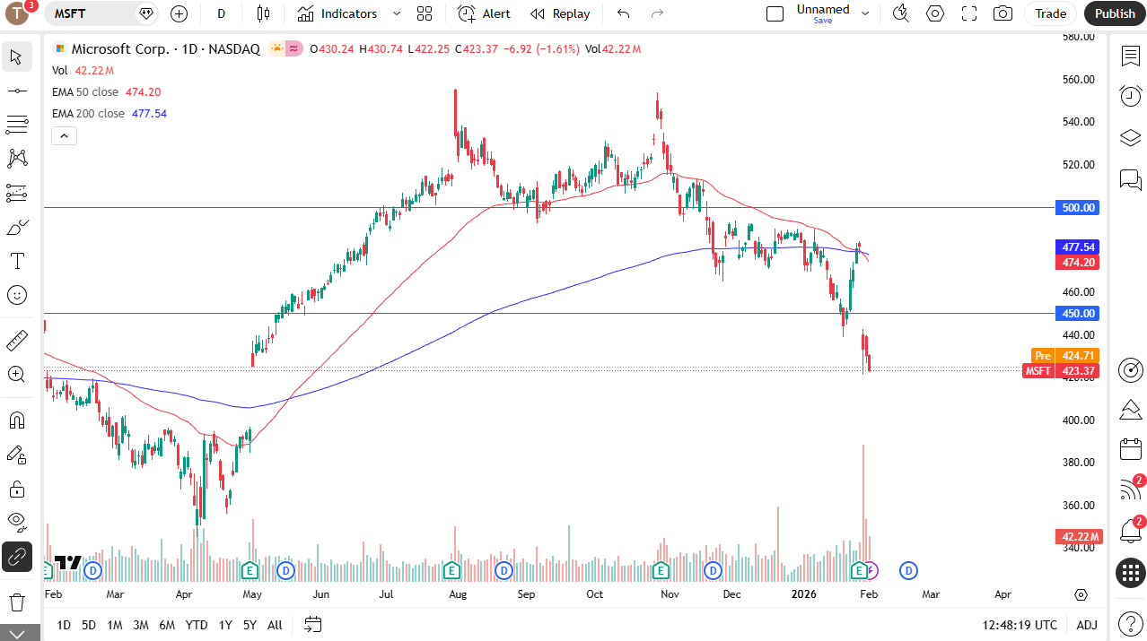Create an Alert from the toolbar

tap(485, 13)
